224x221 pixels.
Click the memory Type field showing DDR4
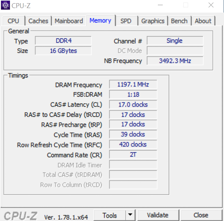pos(63,41)
